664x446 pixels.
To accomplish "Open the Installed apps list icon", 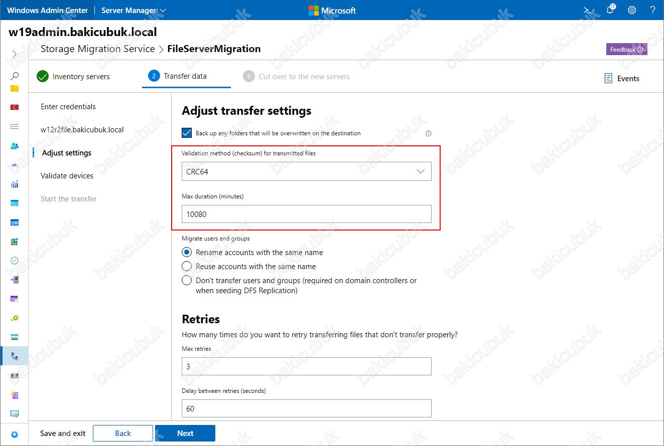I will point(15,127).
